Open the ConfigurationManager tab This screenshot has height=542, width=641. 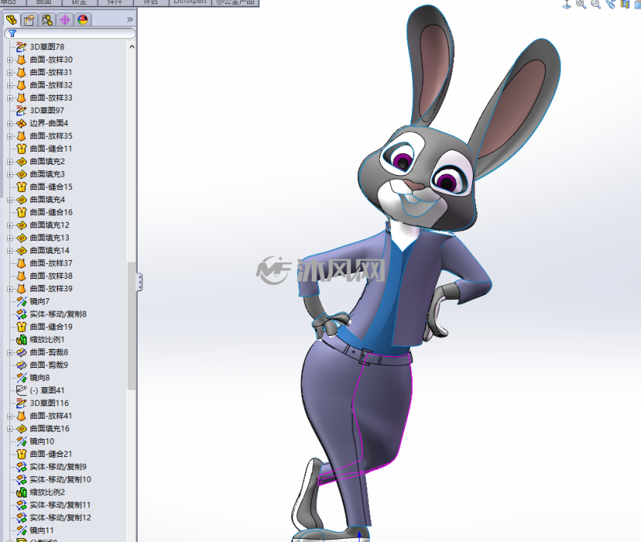47,20
